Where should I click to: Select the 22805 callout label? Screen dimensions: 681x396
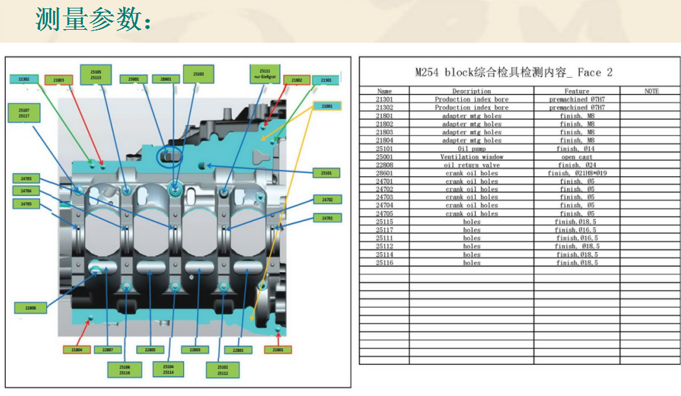pos(150,349)
